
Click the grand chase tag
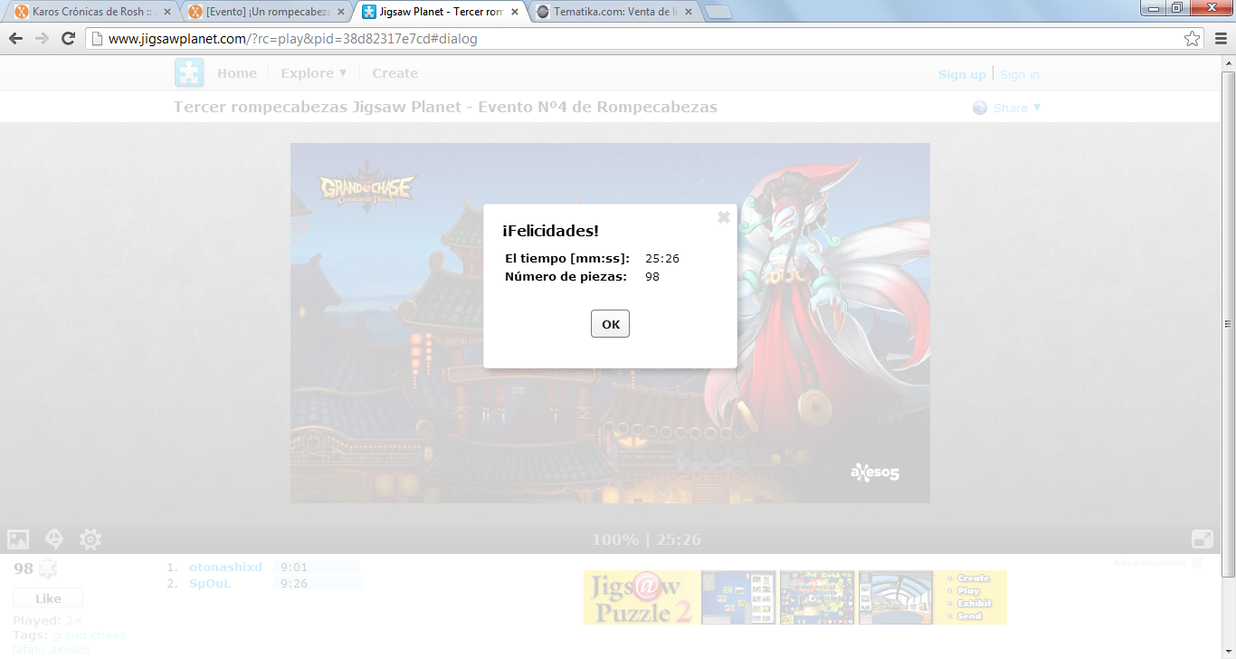click(89, 635)
